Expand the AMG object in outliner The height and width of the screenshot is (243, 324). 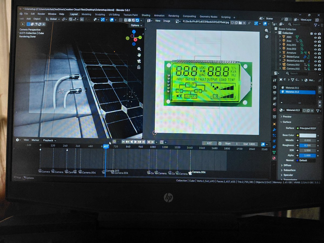pyautogui.click(x=280, y=37)
